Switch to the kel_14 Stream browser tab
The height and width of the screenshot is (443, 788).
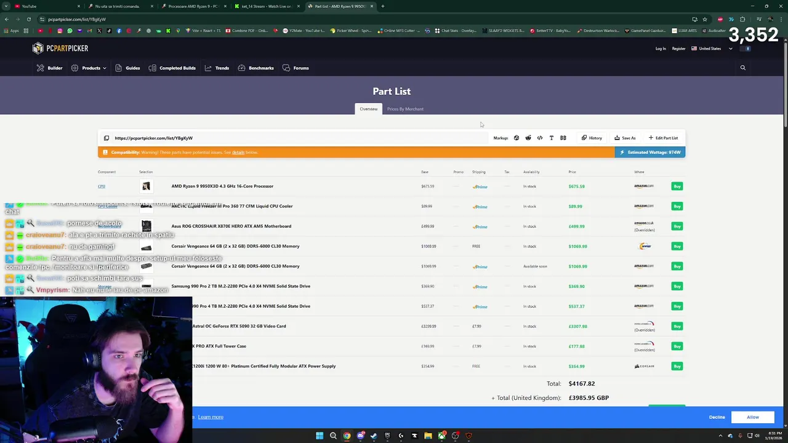point(267,6)
